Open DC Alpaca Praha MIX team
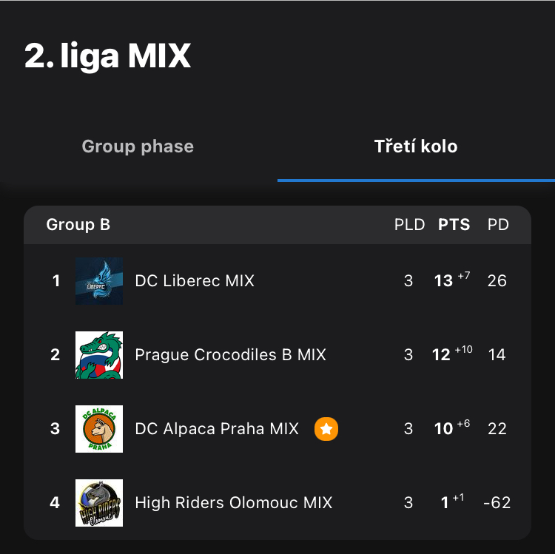 point(217,429)
